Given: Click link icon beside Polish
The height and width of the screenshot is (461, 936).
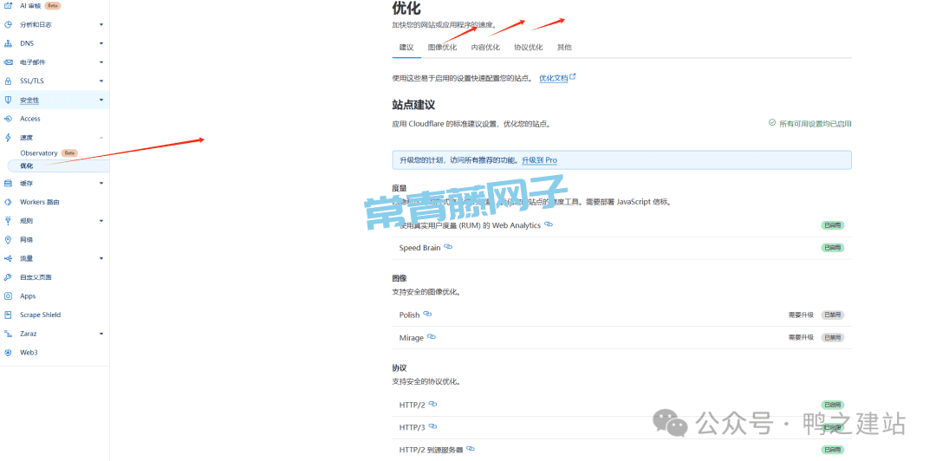Looking at the screenshot, I should [x=427, y=314].
